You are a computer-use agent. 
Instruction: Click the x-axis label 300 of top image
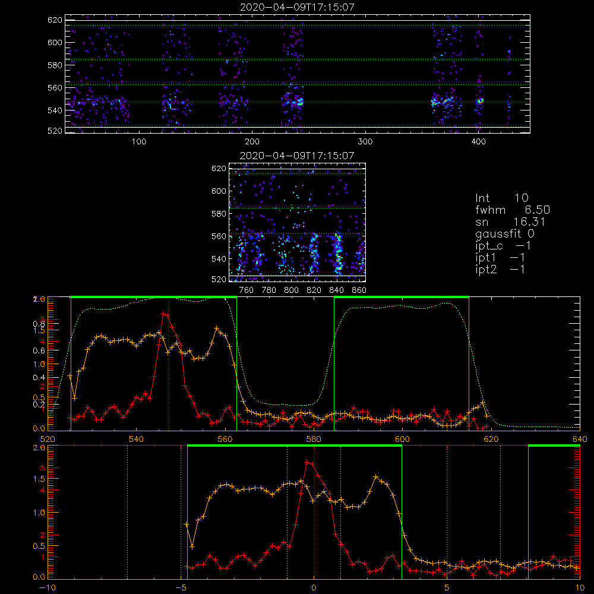coord(365,142)
